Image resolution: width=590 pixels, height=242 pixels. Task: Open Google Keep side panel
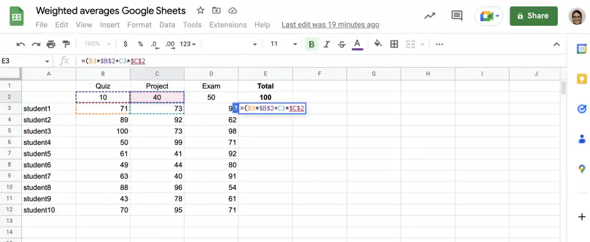click(x=582, y=79)
